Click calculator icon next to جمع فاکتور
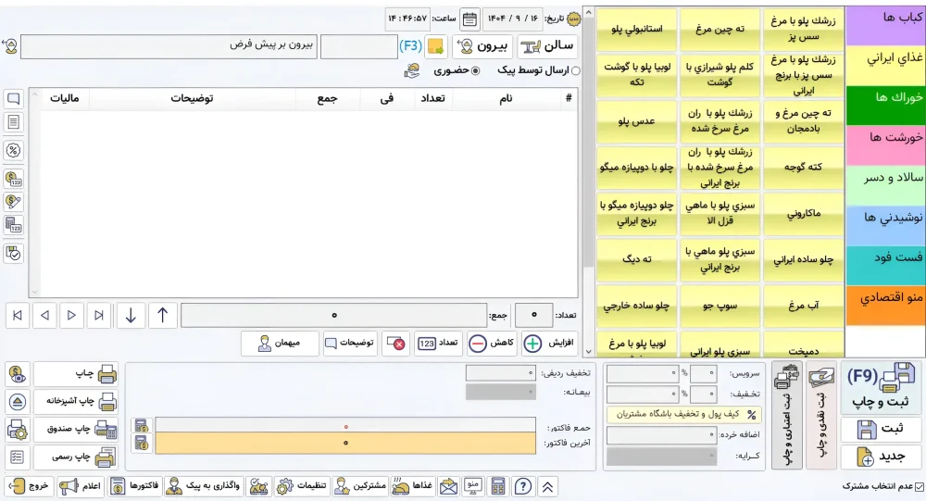Viewport: 926px width, 501px height. click(142, 426)
